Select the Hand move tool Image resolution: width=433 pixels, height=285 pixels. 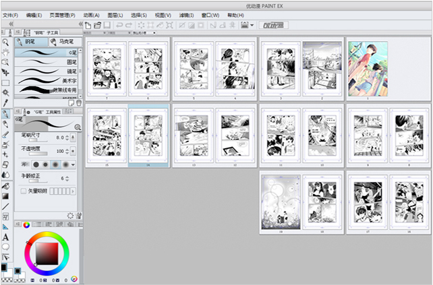click(x=5, y=53)
